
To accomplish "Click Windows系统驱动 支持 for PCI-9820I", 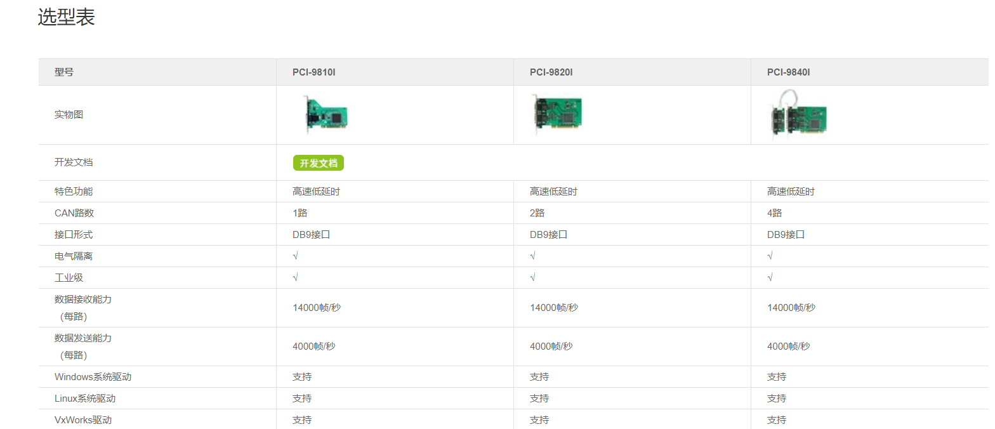I will [539, 376].
